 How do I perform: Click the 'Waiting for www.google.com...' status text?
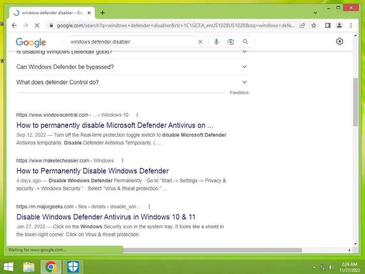point(37,250)
